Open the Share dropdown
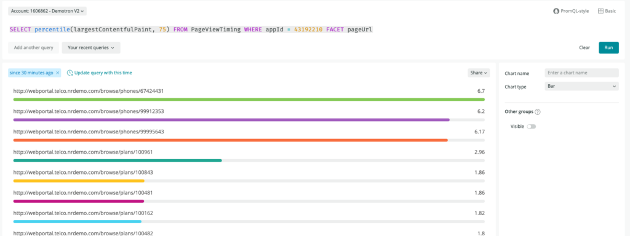The width and height of the screenshot is (630, 236). pos(479,73)
